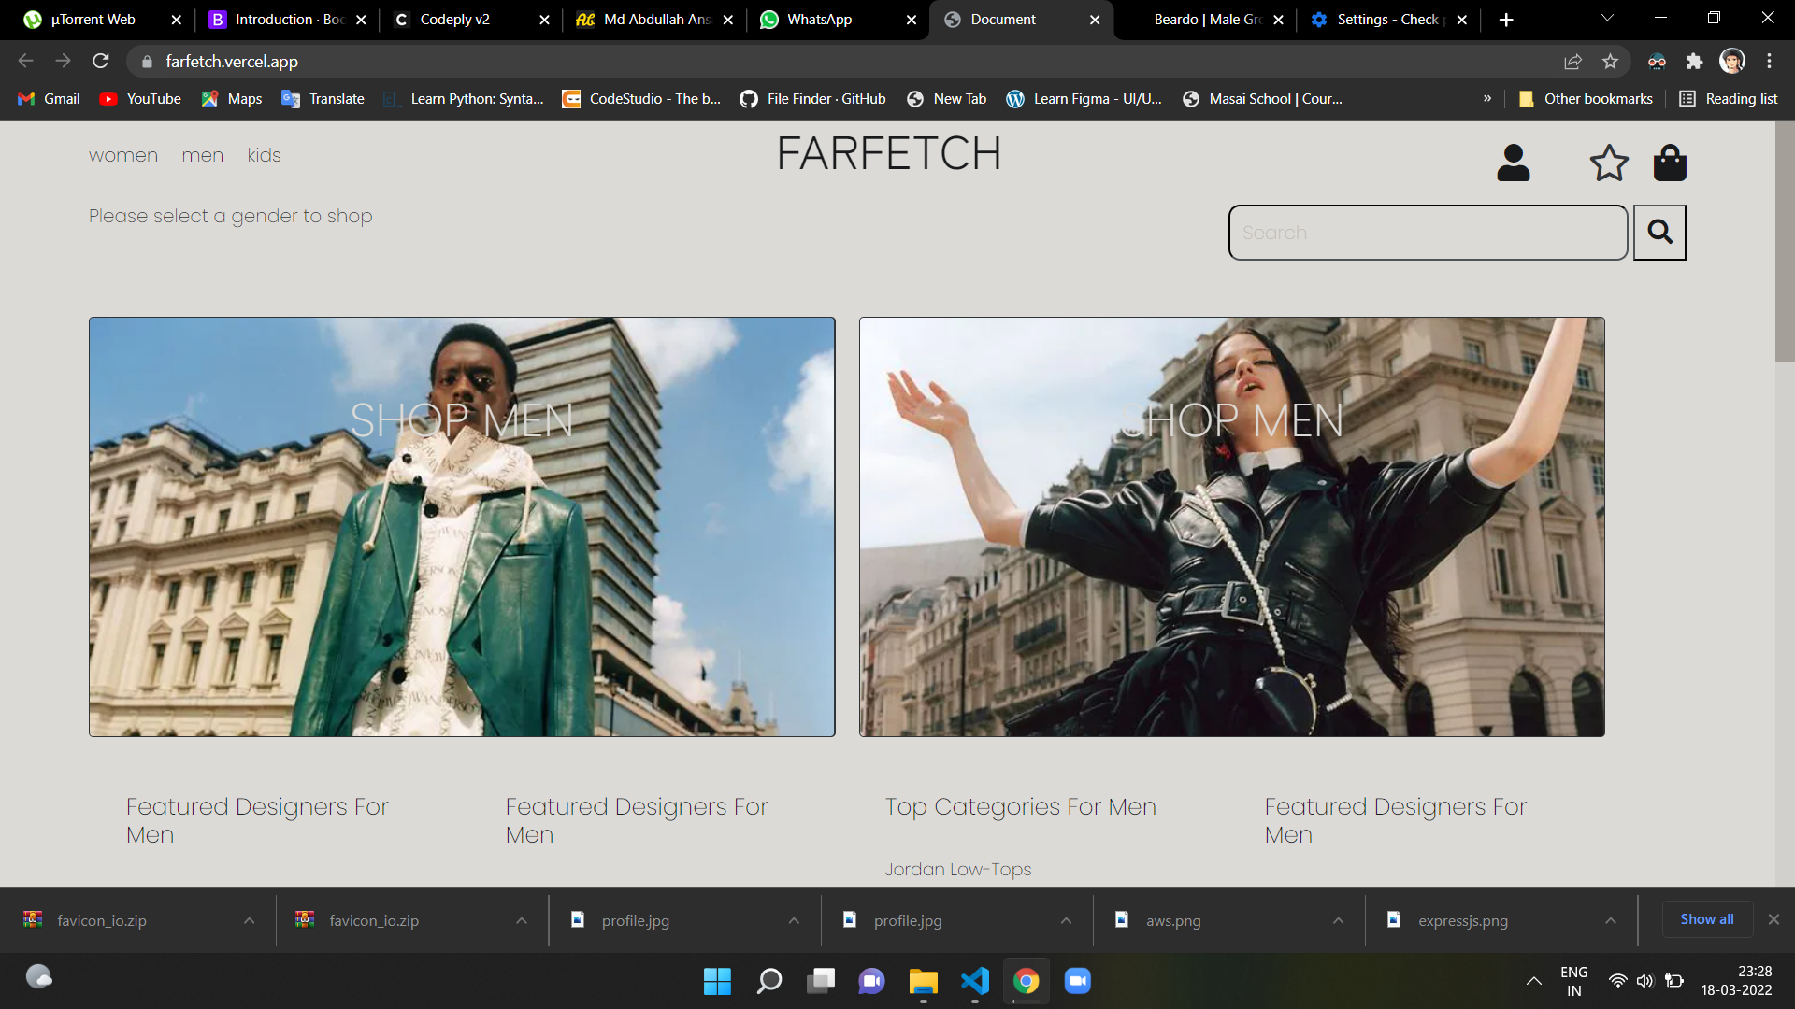Reload the page with the refresh icon
The height and width of the screenshot is (1009, 1795).
(101, 61)
